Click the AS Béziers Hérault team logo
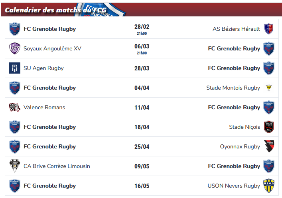Viewport: 282px width, 198px height. pos(269,29)
